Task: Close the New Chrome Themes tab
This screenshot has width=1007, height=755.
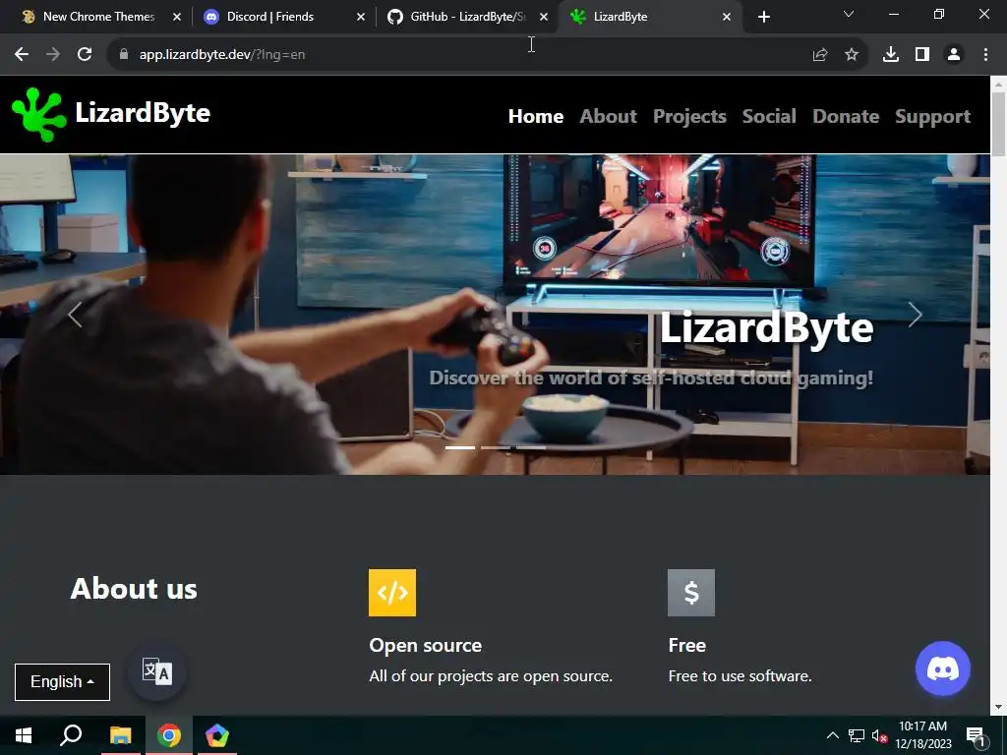Action: 177,17
